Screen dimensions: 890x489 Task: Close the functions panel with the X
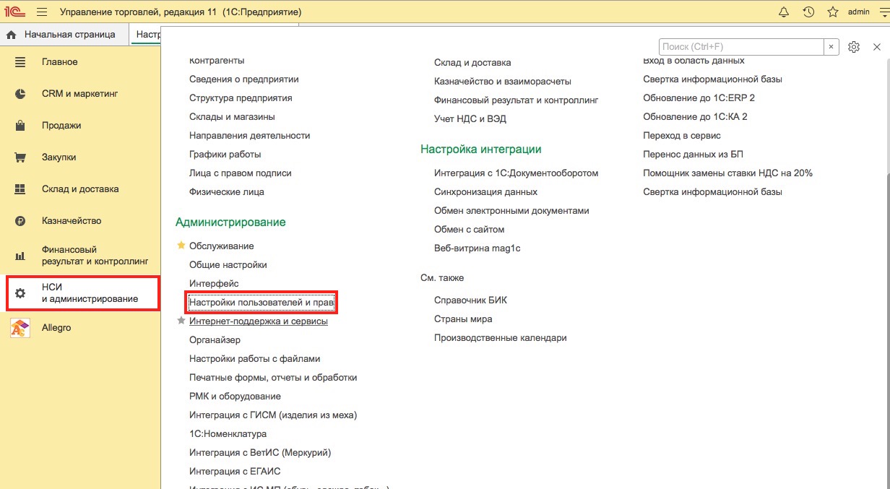877,47
